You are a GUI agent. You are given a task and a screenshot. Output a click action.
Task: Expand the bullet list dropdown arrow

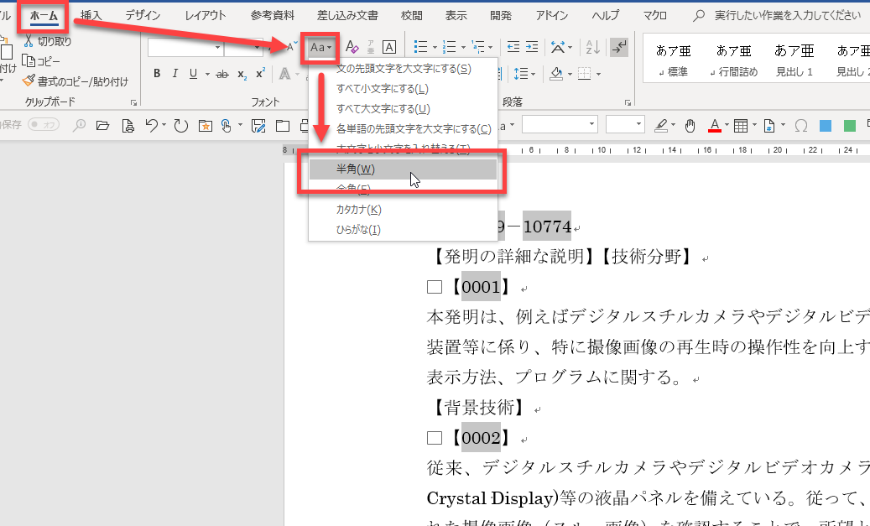click(x=435, y=48)
